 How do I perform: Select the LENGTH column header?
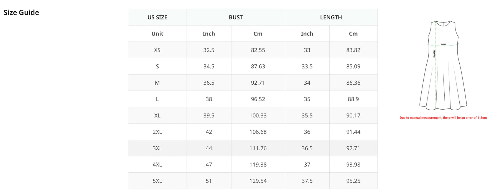[x=331, y=17]
